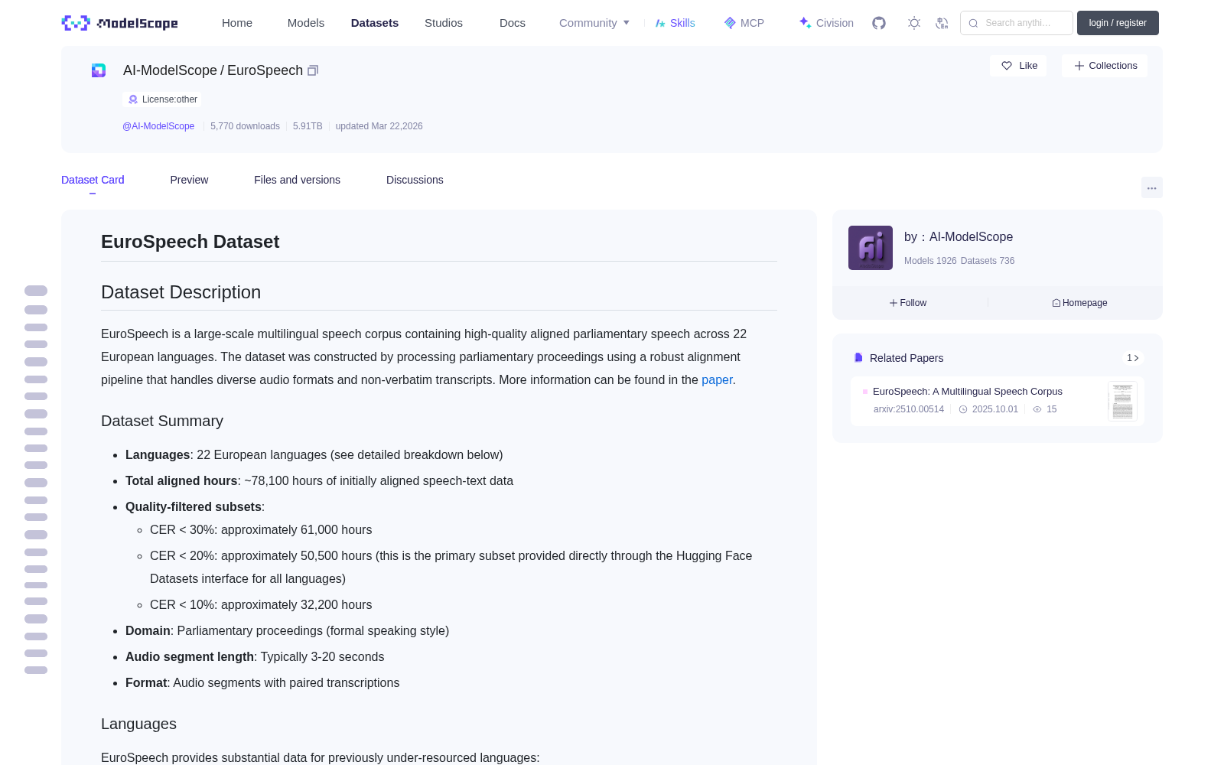Select the first outline marker in left sidebar
The width and height of the screenshot is (1224, 765).
[x=36, y=291]
